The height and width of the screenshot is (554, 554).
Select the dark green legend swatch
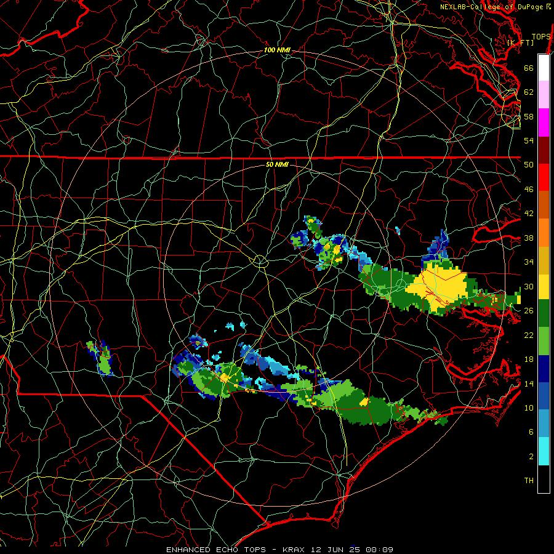[x=544, y=313]
